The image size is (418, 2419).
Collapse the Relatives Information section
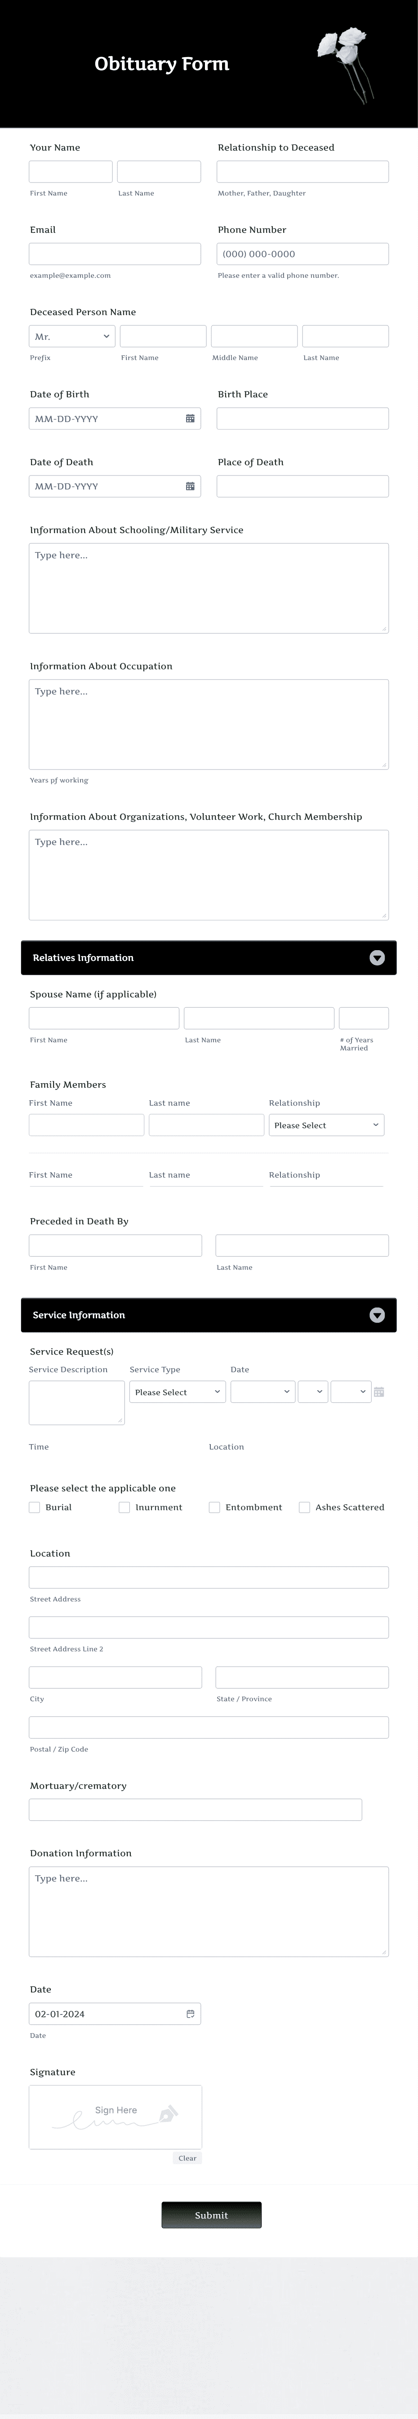pos(377,957)
